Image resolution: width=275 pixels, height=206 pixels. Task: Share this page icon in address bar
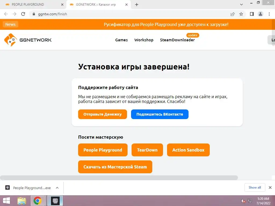(233, 14)
